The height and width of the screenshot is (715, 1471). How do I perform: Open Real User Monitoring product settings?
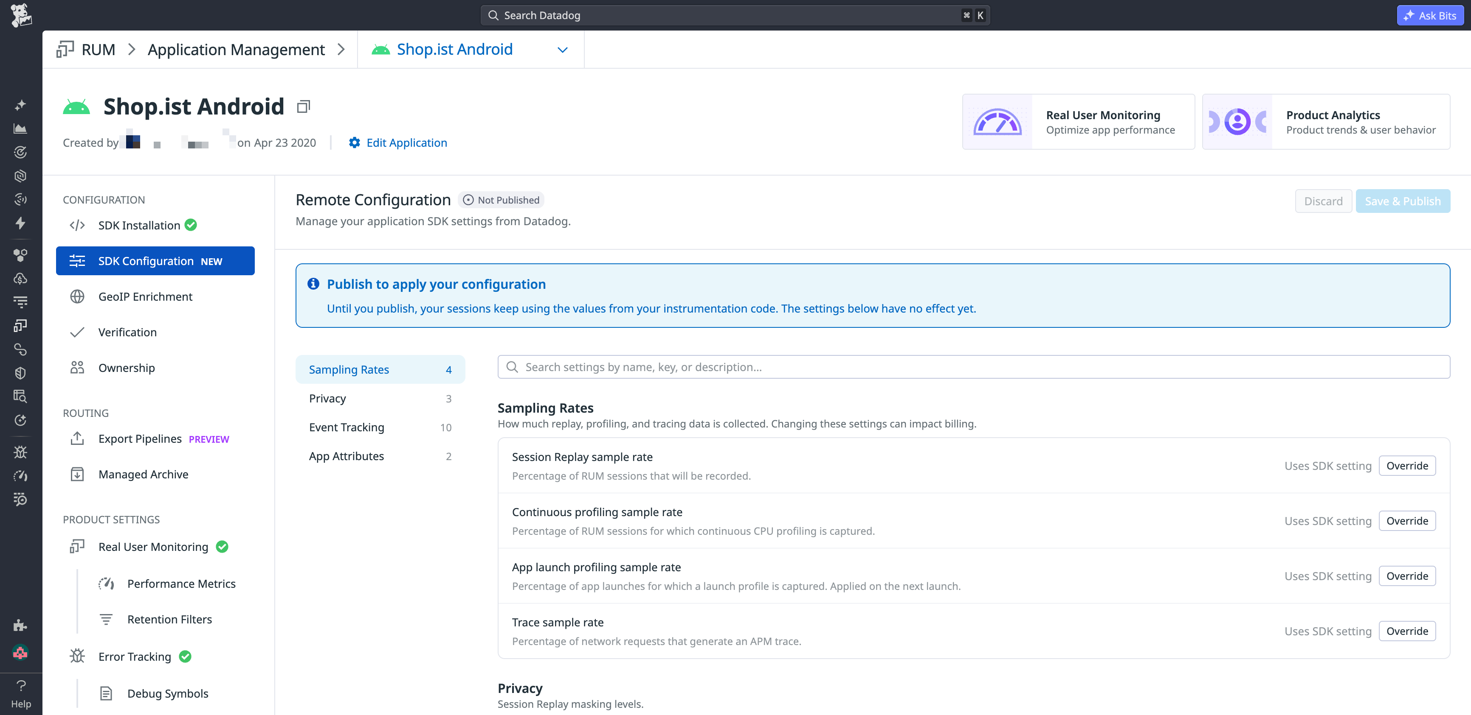[x=155, y=547]
